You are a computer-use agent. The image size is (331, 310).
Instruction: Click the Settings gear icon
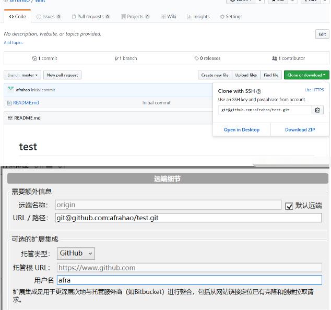coord(222,17)
